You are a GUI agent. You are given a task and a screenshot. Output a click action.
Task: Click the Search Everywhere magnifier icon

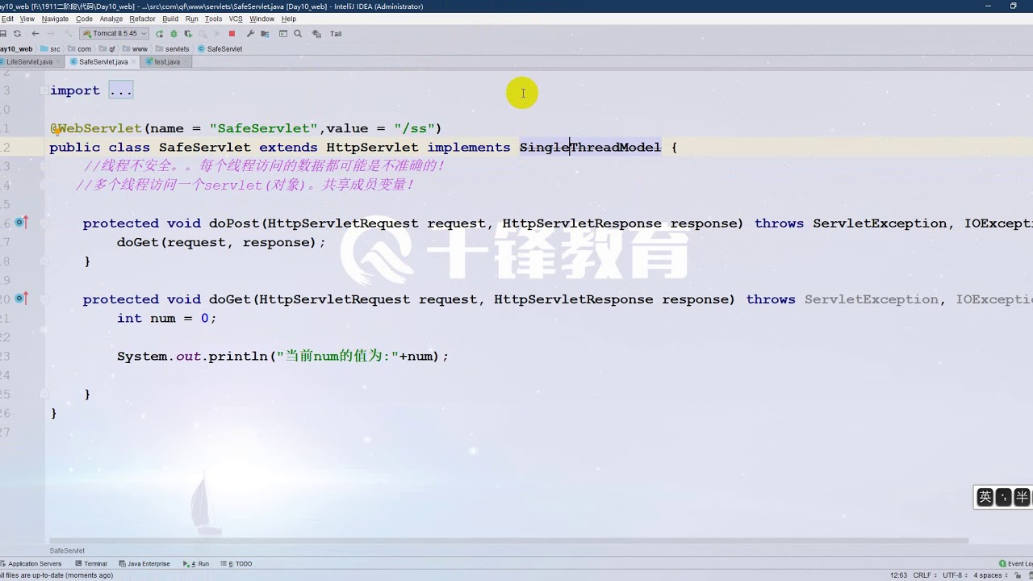click(x=298, y=34)
